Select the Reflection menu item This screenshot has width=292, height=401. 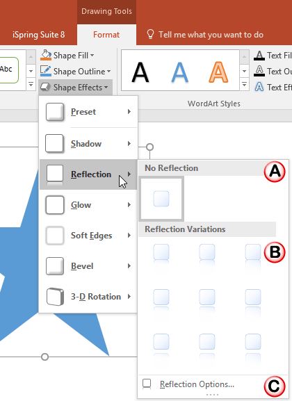[88, 174]
